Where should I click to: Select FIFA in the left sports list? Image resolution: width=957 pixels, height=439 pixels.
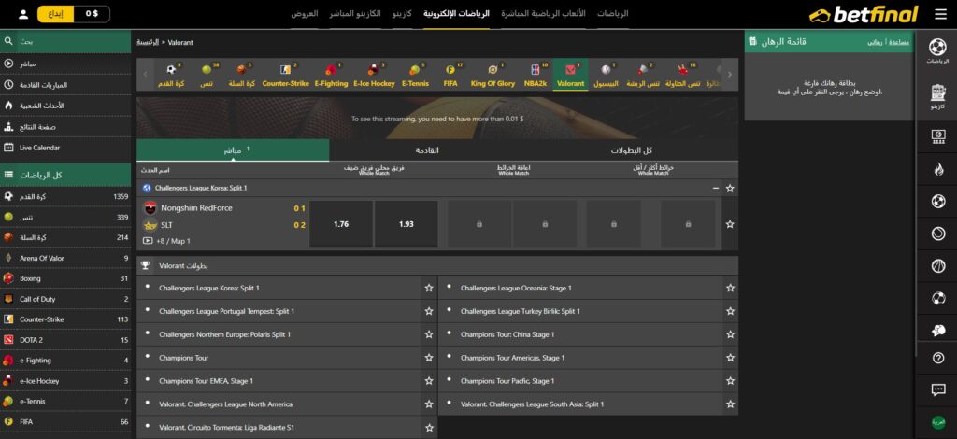point(66,422)
